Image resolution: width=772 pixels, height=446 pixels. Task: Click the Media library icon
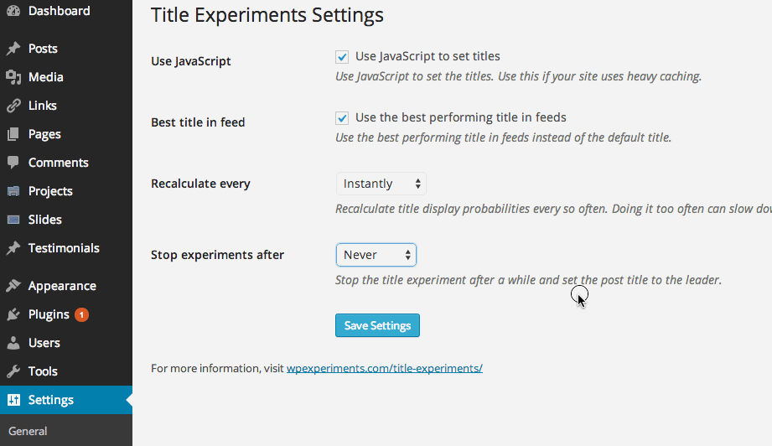coord(13,77)
